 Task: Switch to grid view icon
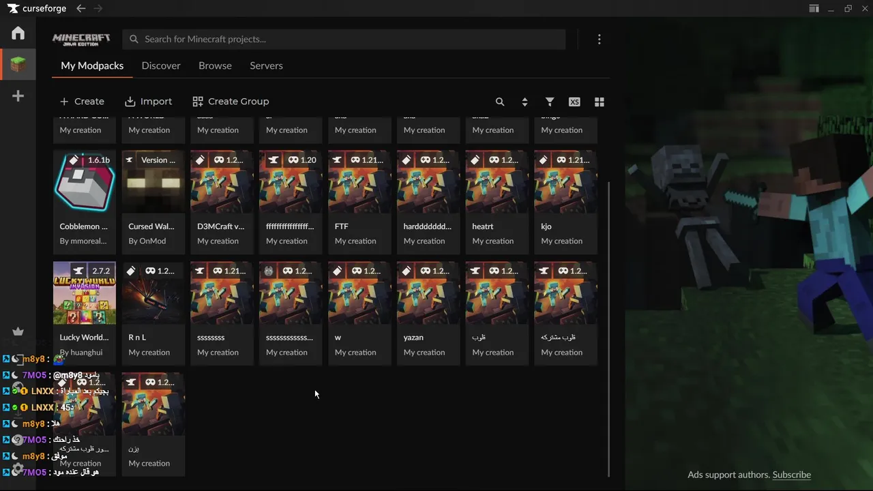(x=600, y=102)
